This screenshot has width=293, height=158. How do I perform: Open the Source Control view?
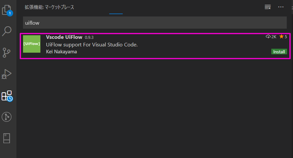point(7,53)
